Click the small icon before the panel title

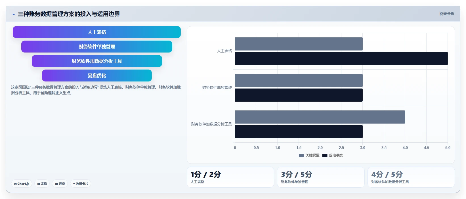tap(13, 14)
